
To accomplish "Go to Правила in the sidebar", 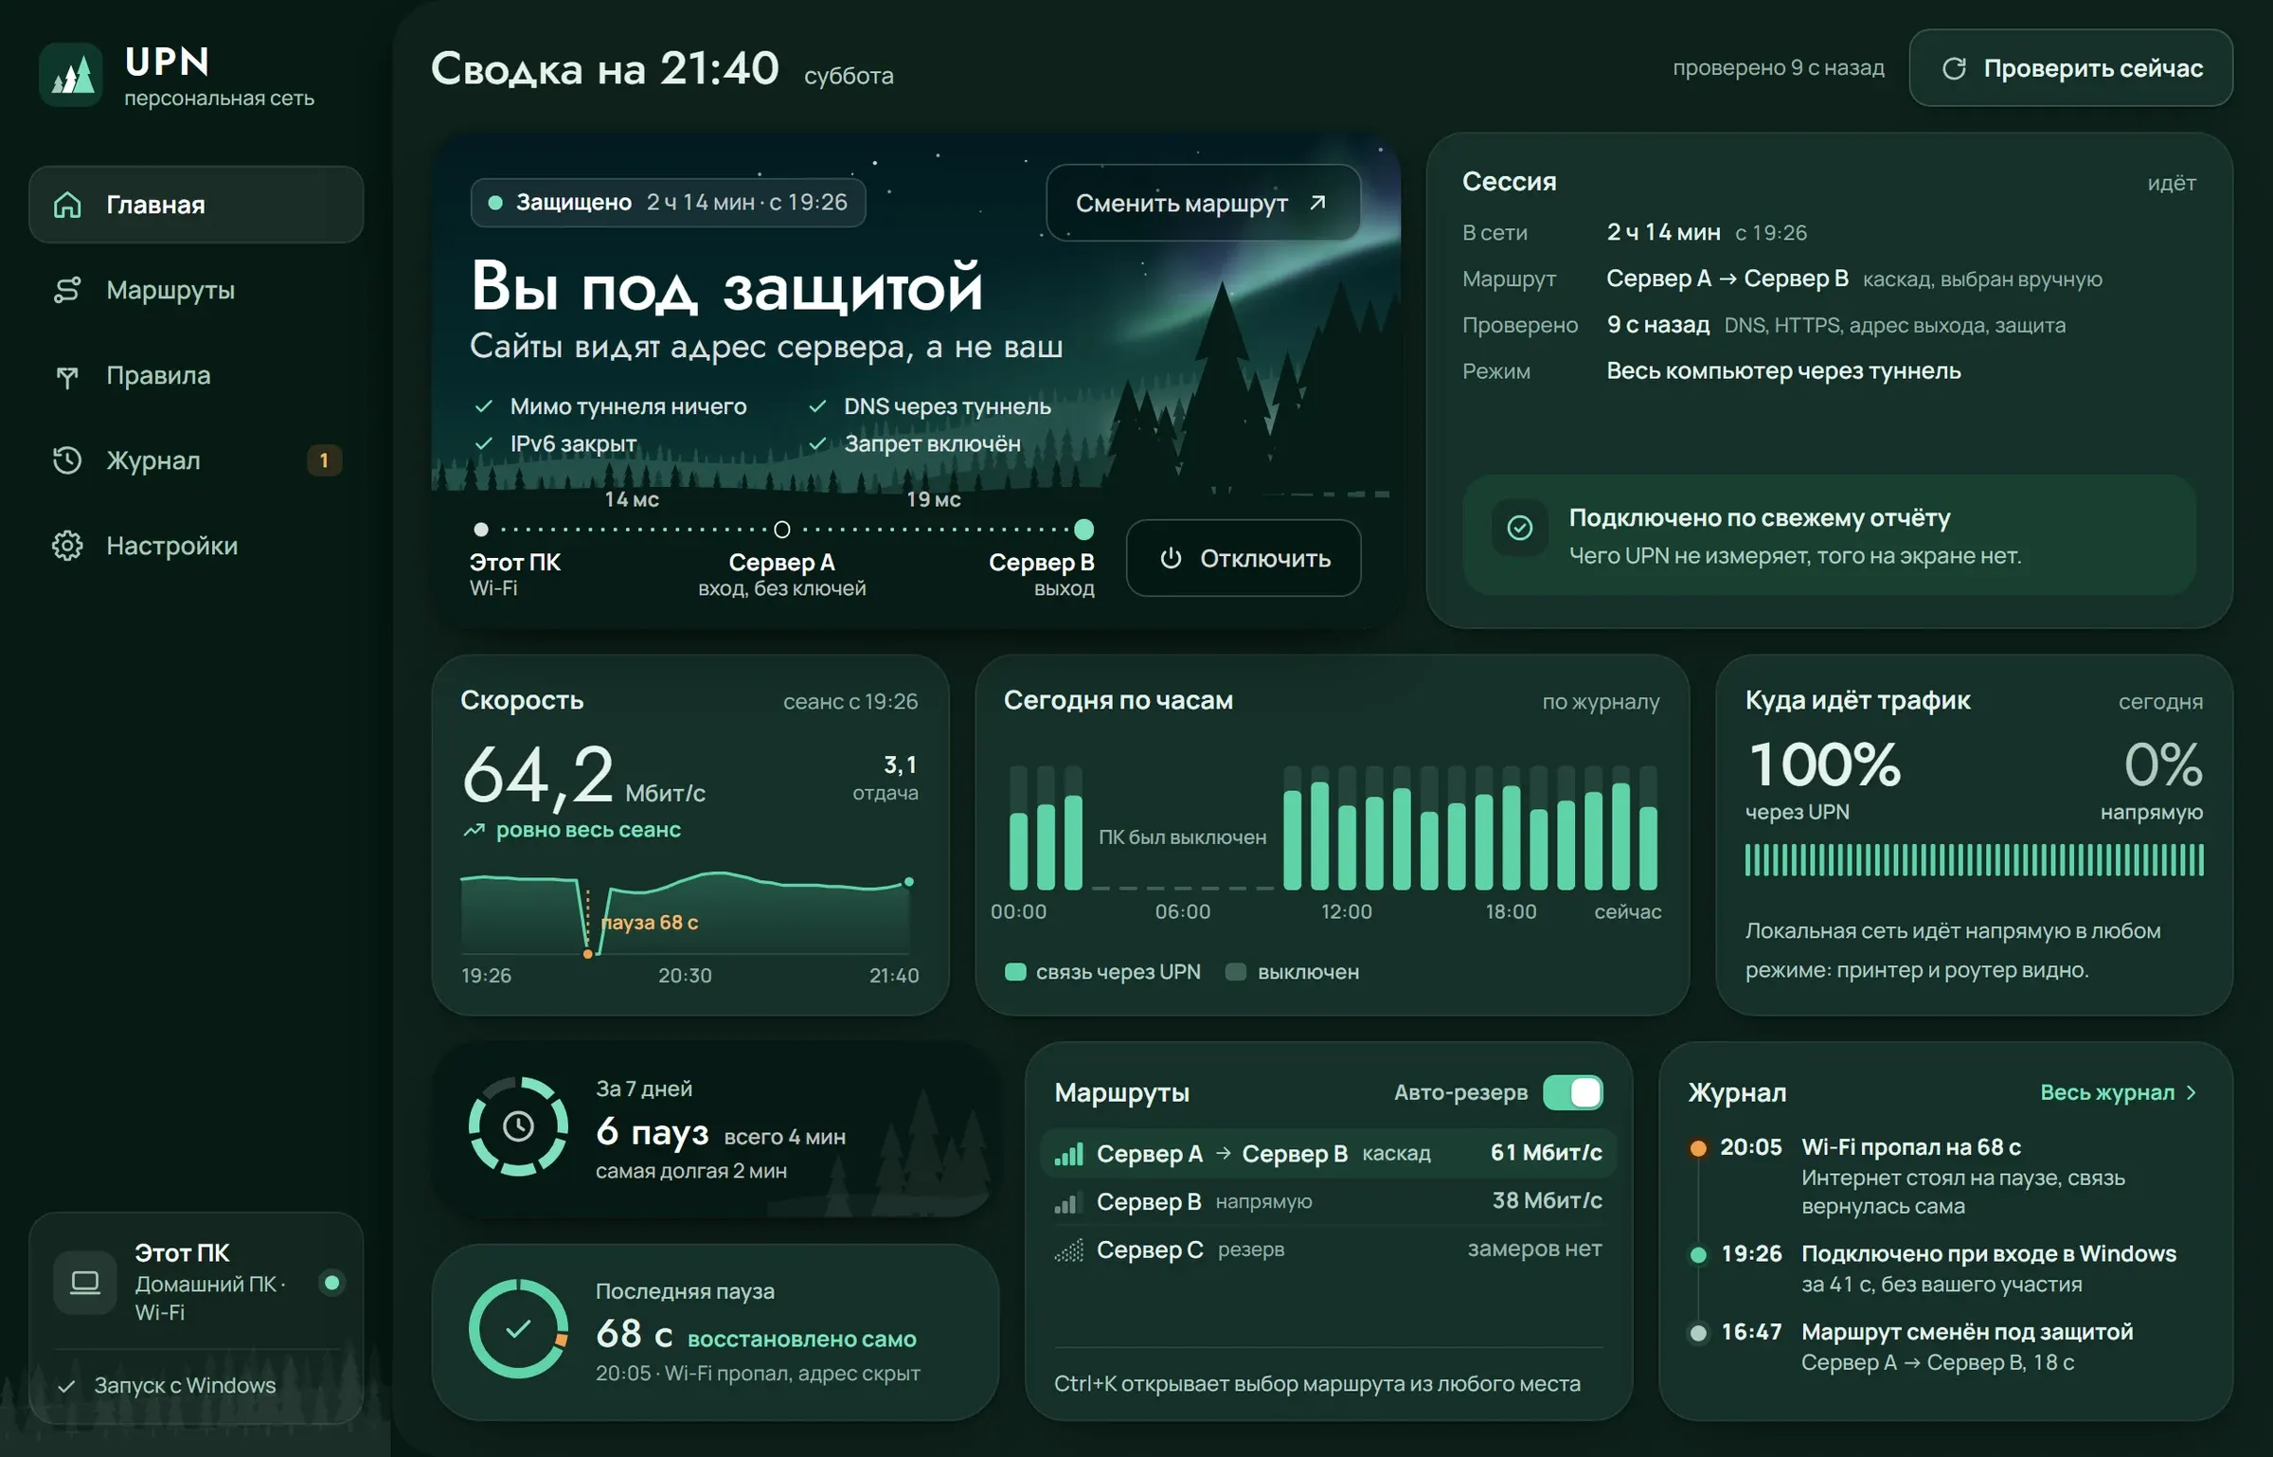I will 196,376.
